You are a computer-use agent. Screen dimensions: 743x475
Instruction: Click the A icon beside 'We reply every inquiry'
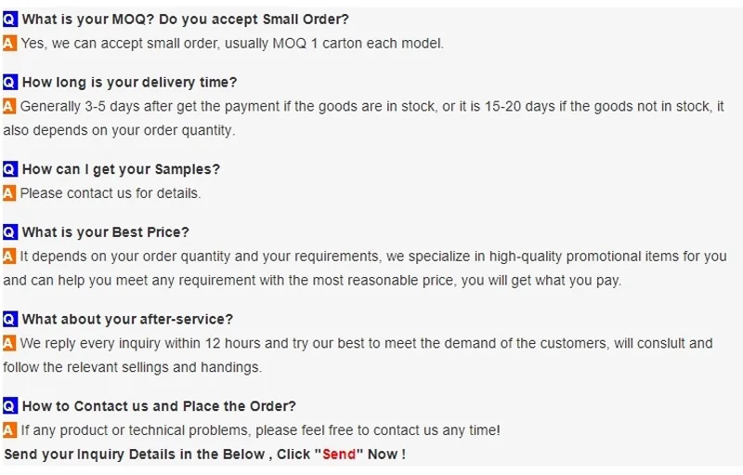click(x=10, y=344)
